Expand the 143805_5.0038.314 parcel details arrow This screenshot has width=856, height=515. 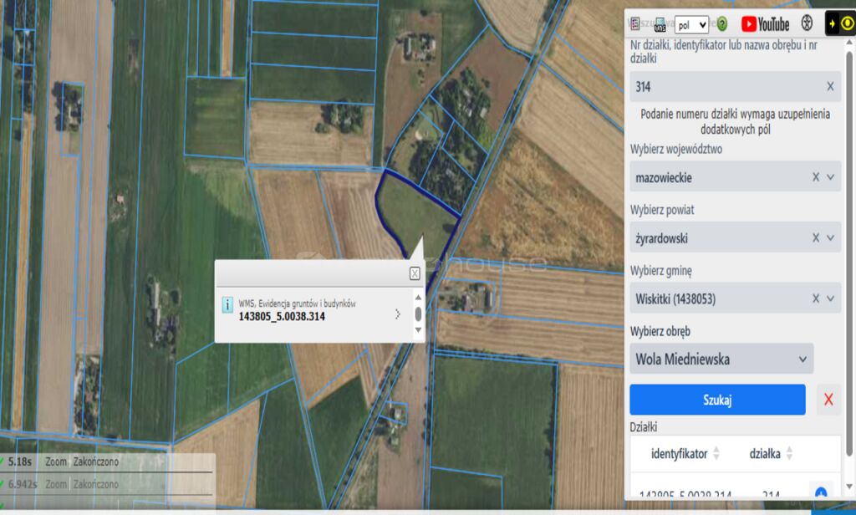[397, 314]
